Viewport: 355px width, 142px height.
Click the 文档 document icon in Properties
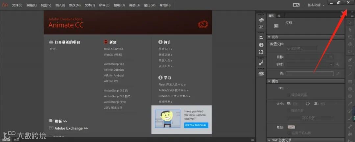coord(276,26)
